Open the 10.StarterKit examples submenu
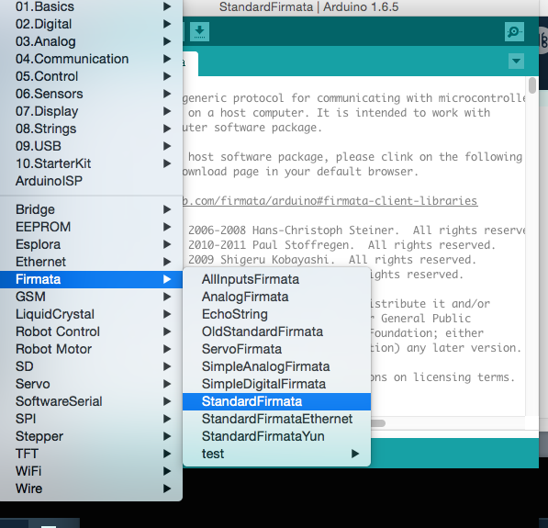 91,163
